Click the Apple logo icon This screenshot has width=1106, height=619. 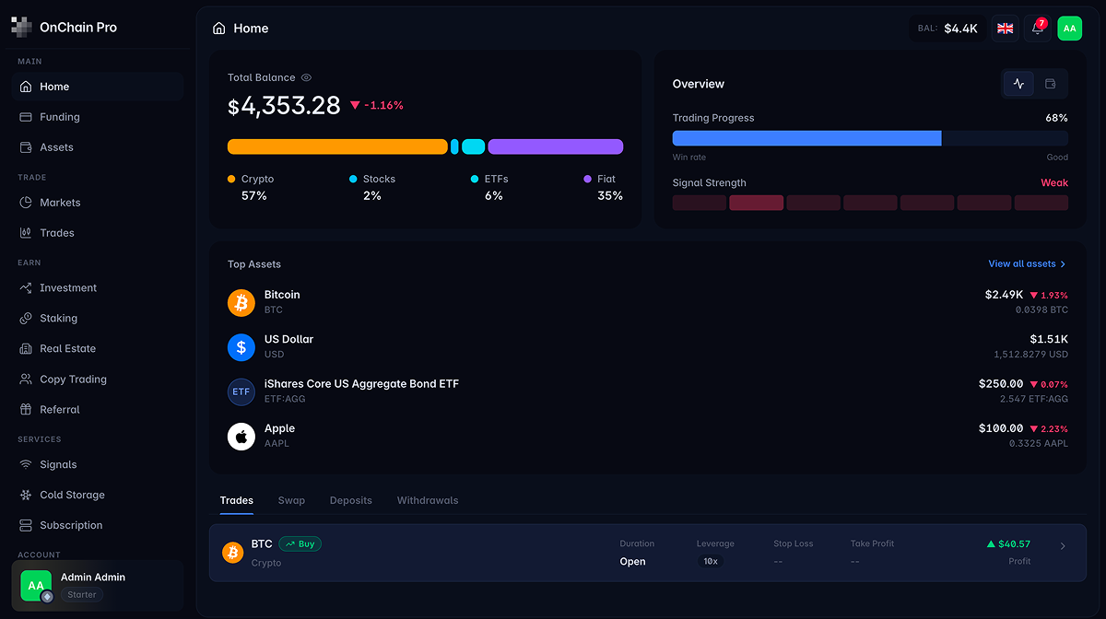pos(241,437)
